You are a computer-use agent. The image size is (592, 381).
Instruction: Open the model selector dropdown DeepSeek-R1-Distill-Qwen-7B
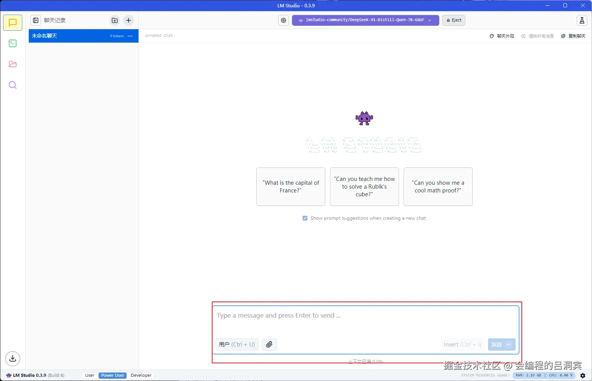[x=365, y=20]
